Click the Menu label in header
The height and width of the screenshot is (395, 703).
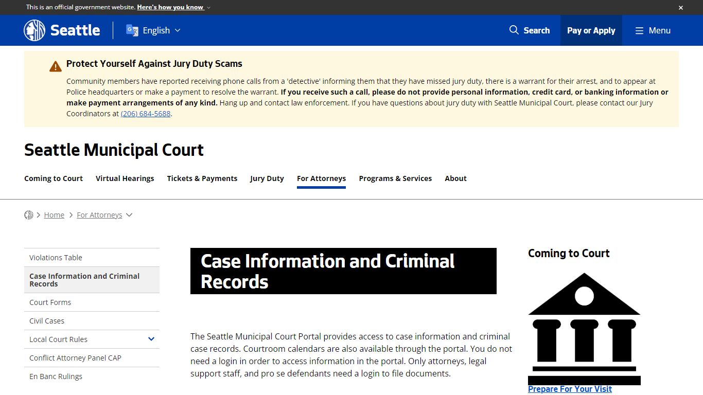click(x=660, y=30)
